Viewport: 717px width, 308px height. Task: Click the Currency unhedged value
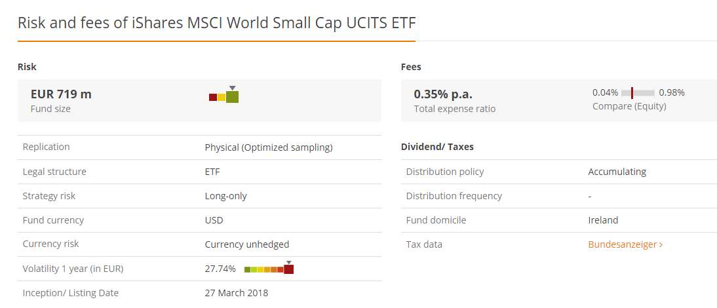coord(246,244)
